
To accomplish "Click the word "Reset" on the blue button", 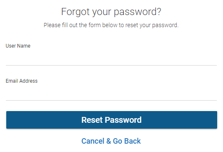I will click(92, 120).
